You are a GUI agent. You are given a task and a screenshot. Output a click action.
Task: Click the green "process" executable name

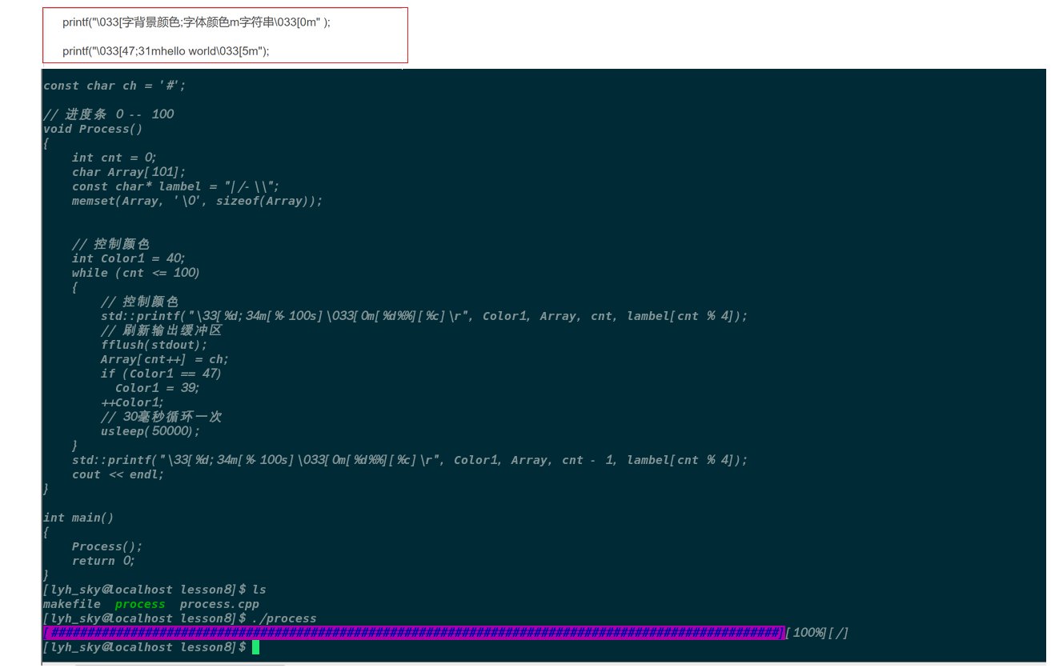[x=140, y=604]
